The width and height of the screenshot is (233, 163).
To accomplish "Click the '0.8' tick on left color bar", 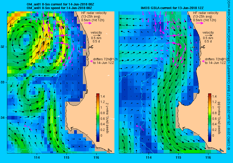I will pyautogui.click(x=103, y=113).
